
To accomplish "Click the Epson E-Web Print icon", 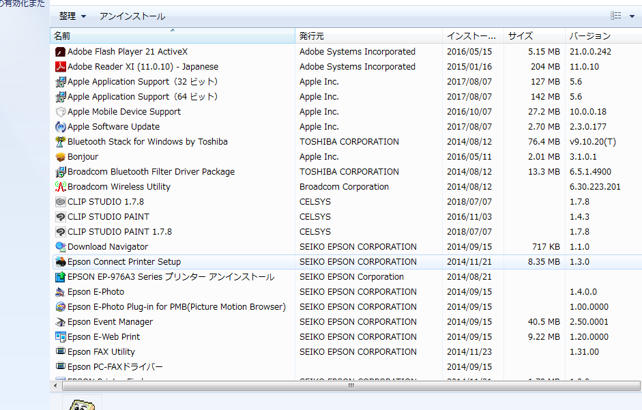I will [x=60, y=337].
